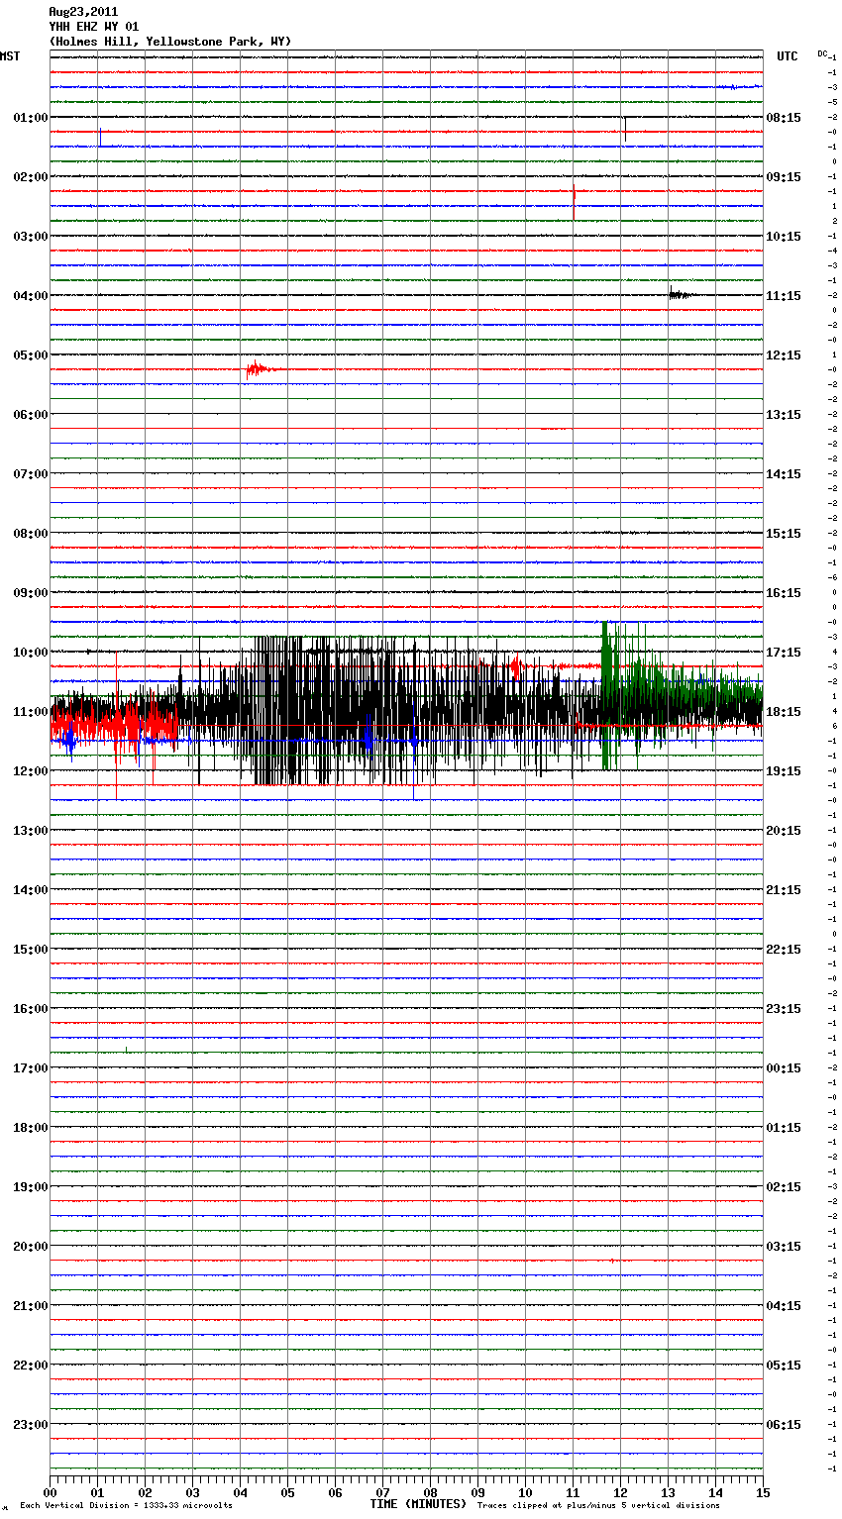Screen dimensions: 842x1519
Task: Select the 13:00 MST time label
Action: pyautogui.click(x=30, y=830)
